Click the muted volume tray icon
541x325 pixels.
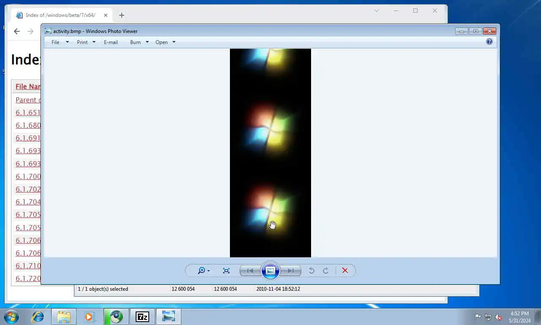pyautogui.click(x=499, y=317)
